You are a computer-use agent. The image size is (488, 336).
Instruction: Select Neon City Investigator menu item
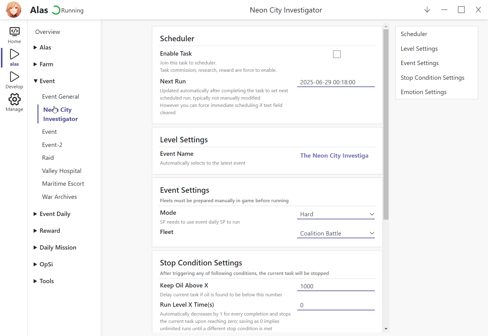click(60, 114)
